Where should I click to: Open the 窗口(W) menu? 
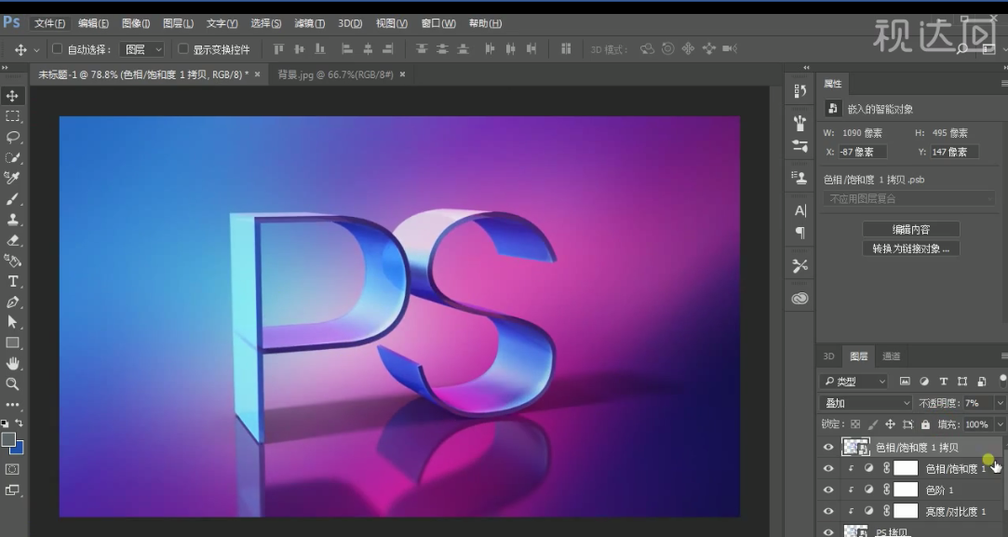coord(438,23)
